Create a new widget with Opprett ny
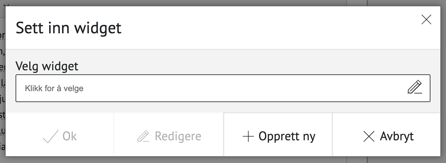The image size is (446, 163). pyautogui.click(x=278, y=136)
